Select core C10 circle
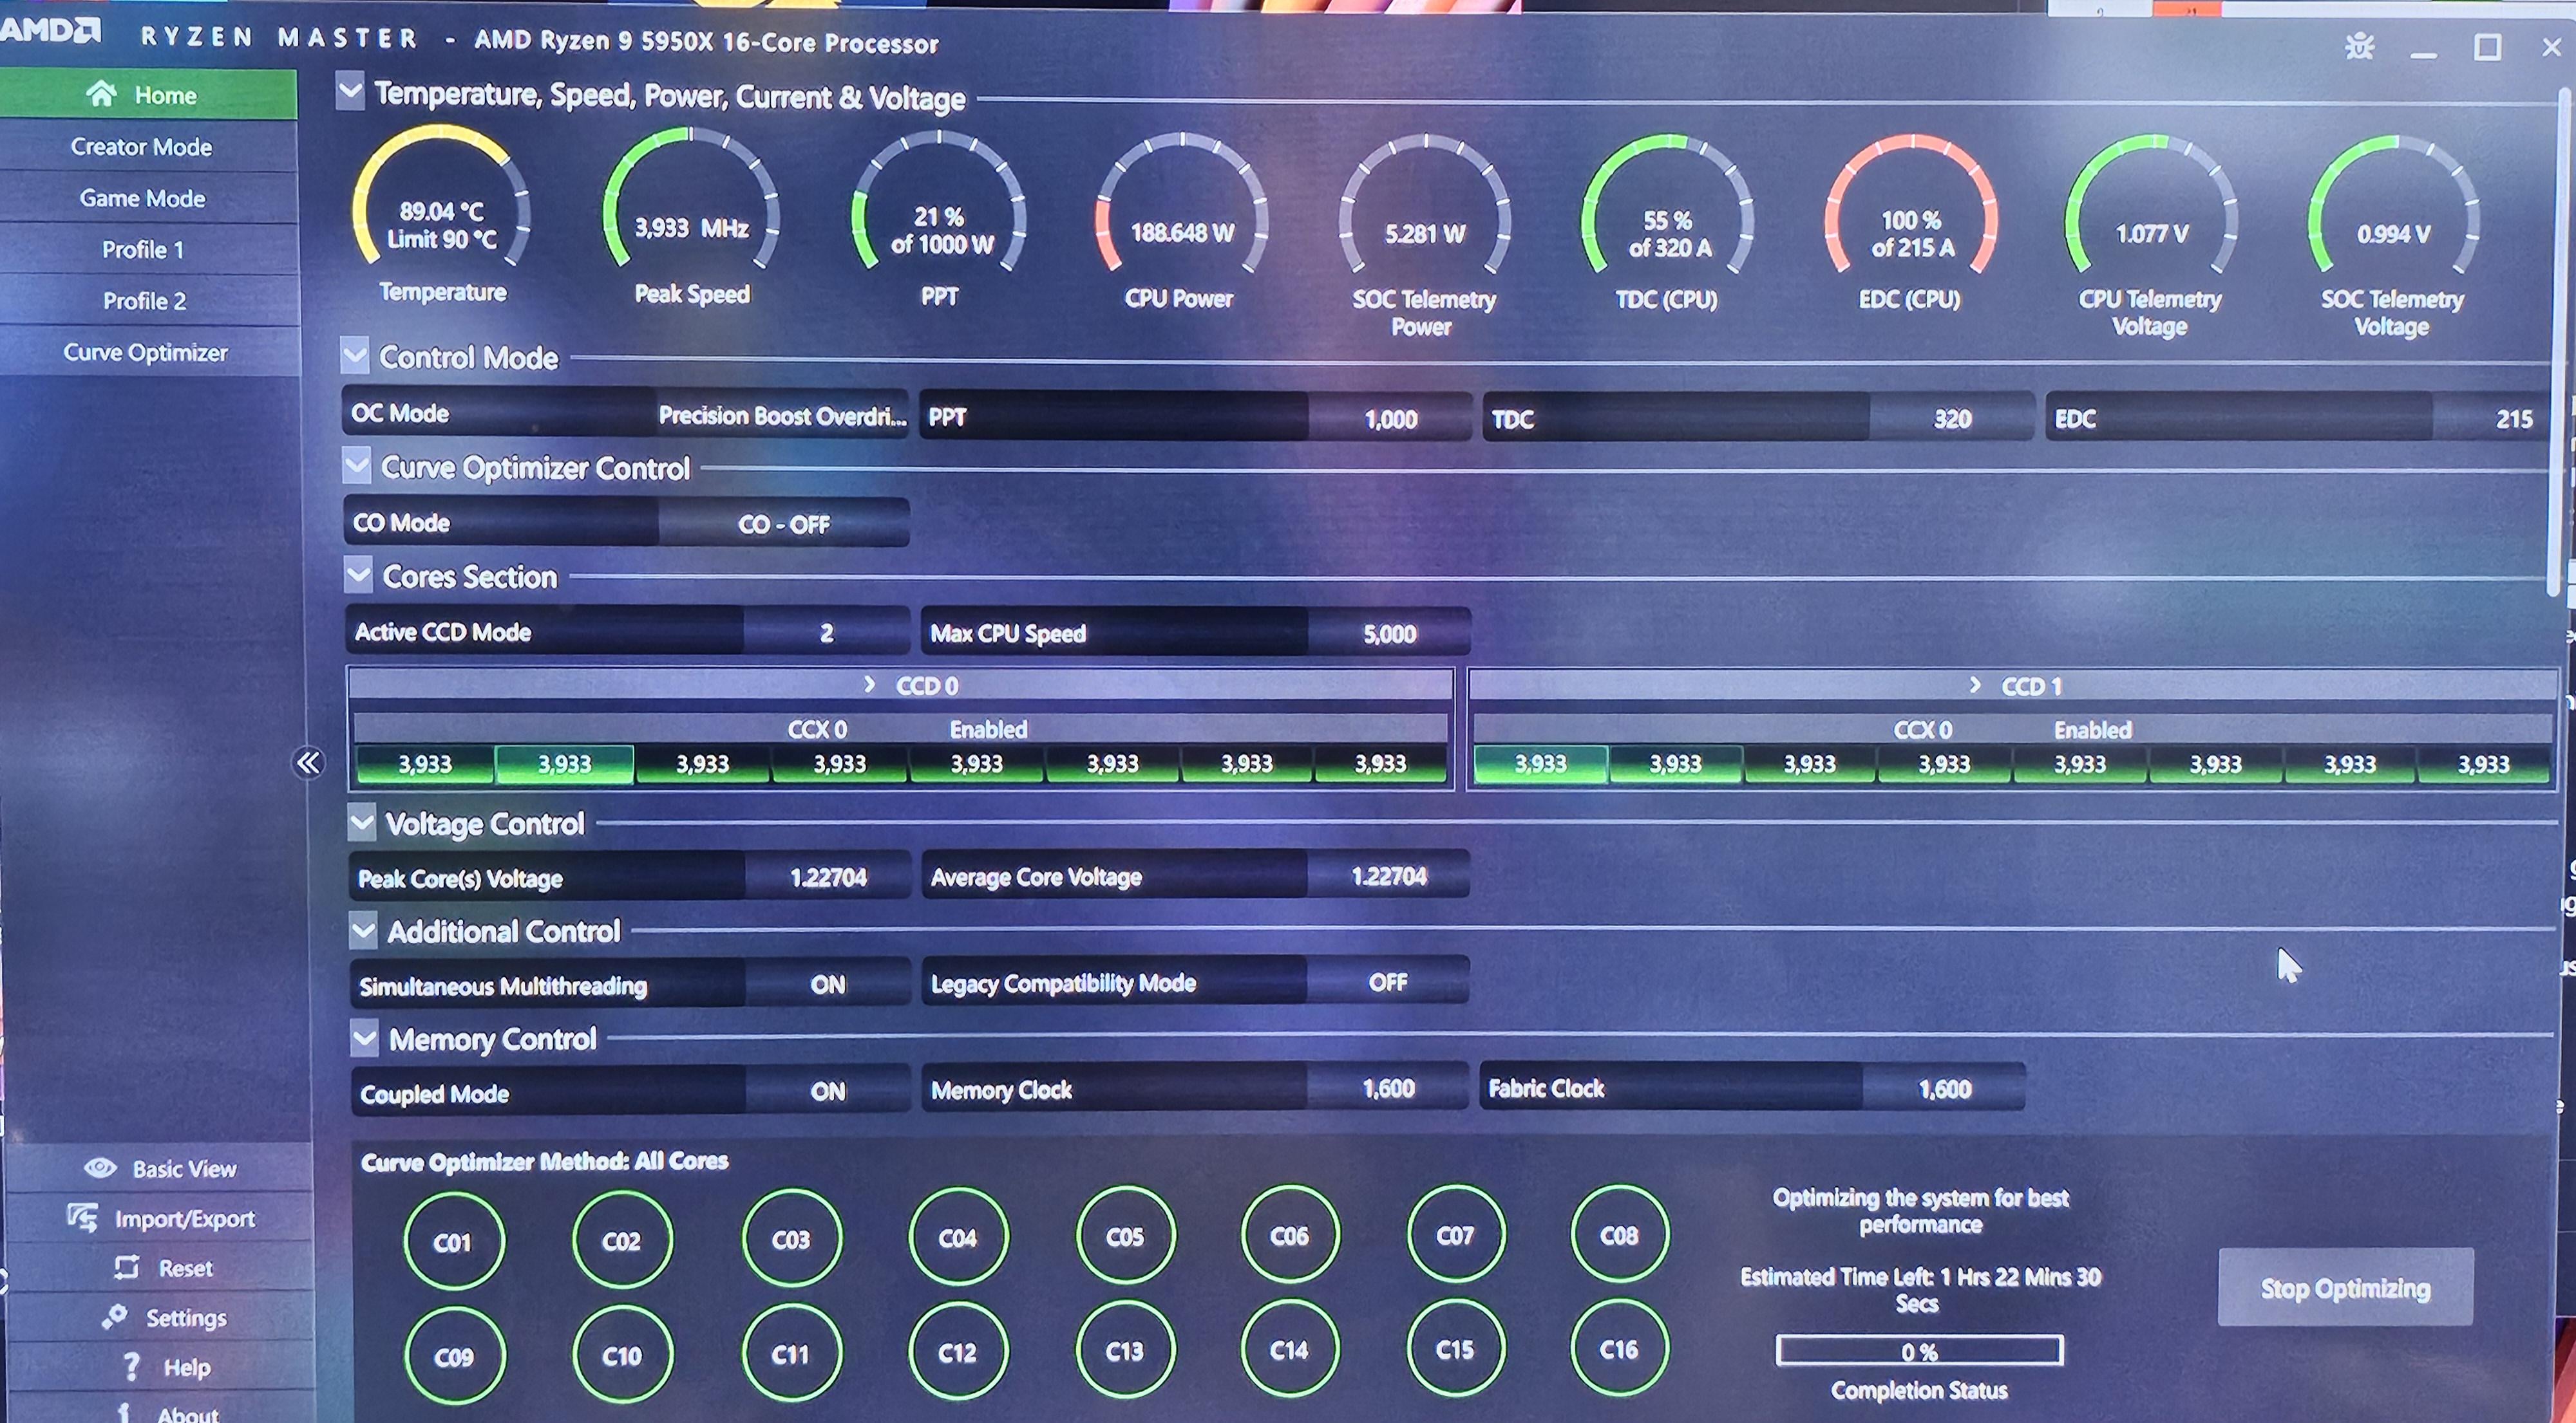Viewport: 2576px width, 1423px height. 622,1355
